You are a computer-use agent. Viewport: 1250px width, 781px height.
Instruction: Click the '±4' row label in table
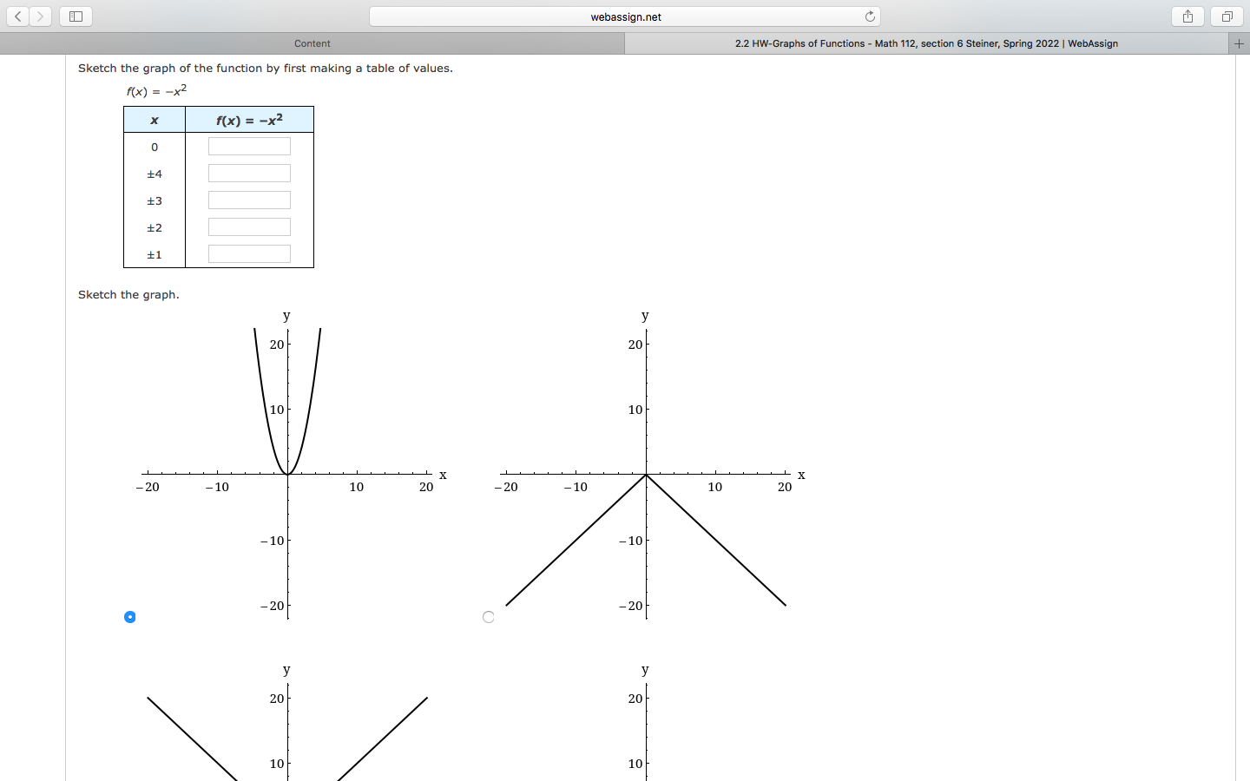click(x=155, y=174)
